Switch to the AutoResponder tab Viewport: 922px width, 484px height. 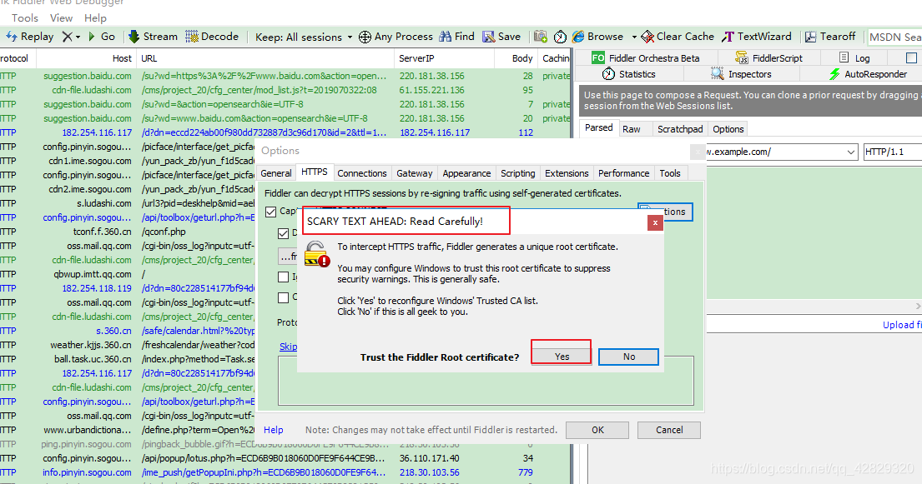[x=868, y=74]
